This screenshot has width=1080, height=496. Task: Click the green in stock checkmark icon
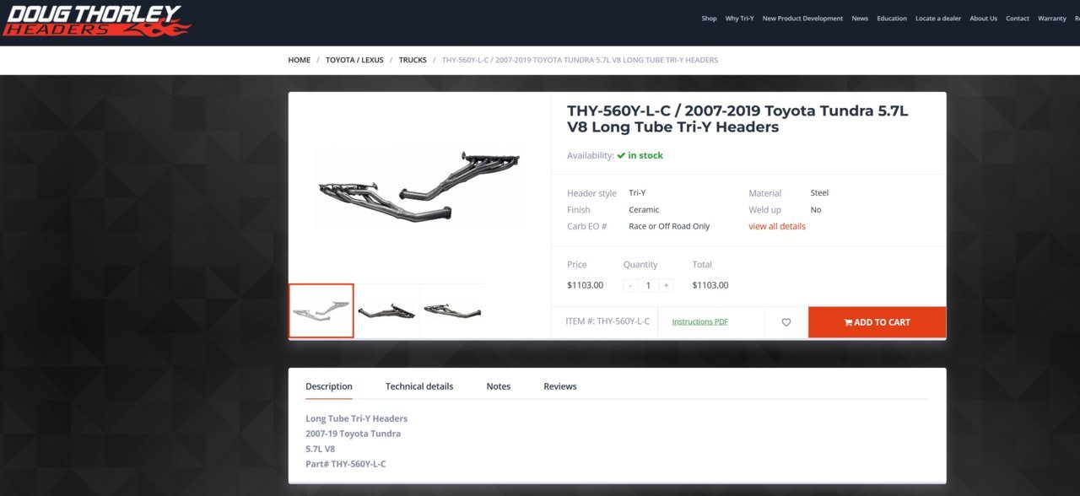(621, 155)
